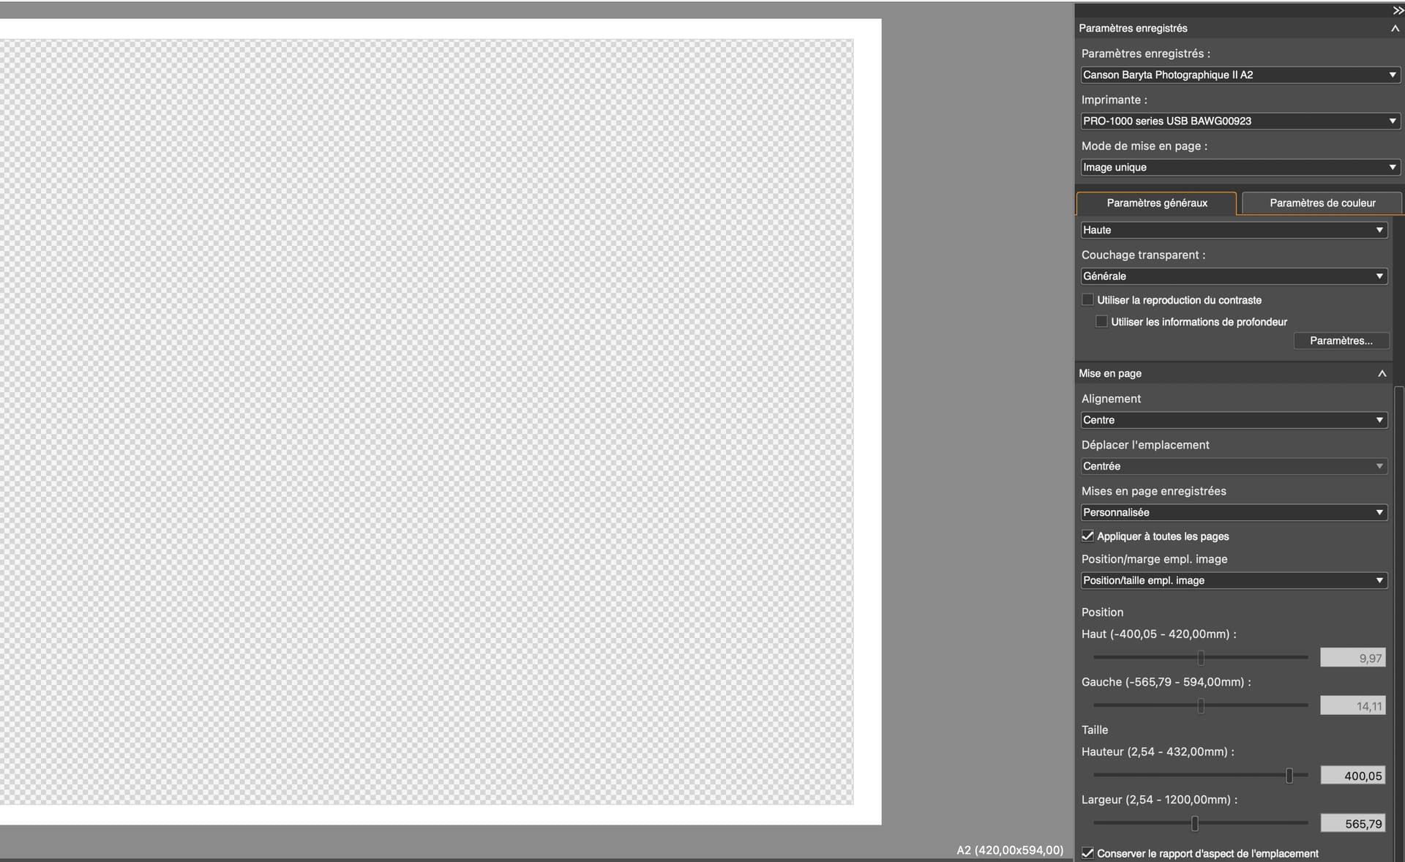Switch to Paramètres de couleur tab
Viewport: 1405px width, 862px height.
click(1322, 203)
